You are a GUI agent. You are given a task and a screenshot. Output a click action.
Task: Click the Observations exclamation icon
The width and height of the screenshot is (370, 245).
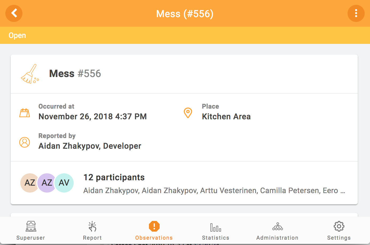click(x=154, y=226)
